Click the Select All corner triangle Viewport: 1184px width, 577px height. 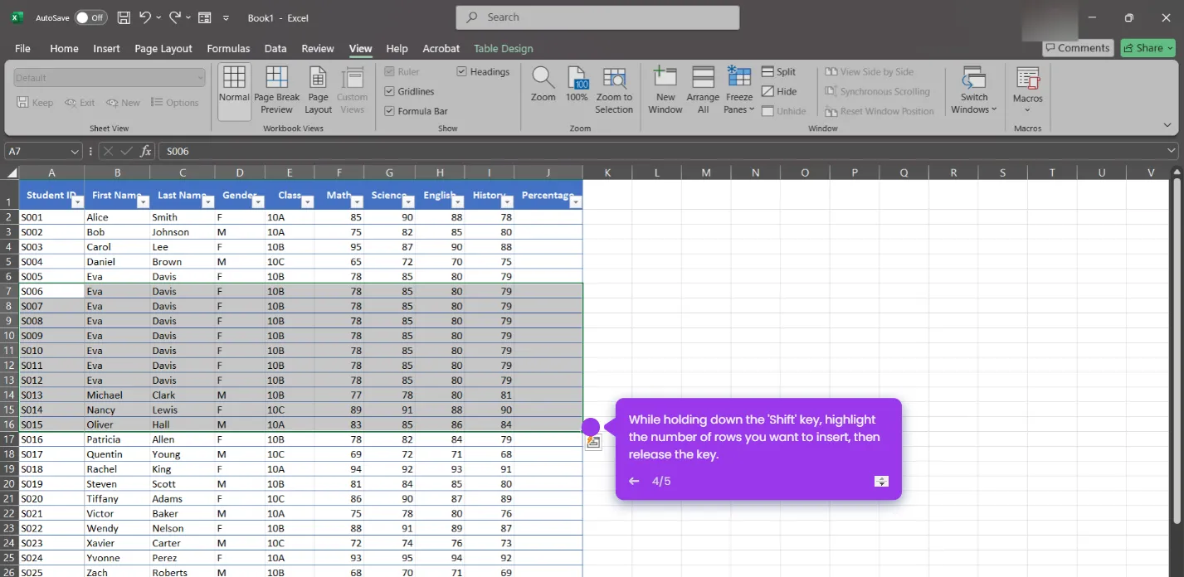(x=12, y=172)
